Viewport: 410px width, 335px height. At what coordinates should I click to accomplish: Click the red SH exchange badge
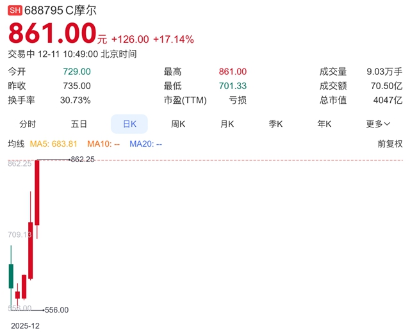tap(14, 11)
